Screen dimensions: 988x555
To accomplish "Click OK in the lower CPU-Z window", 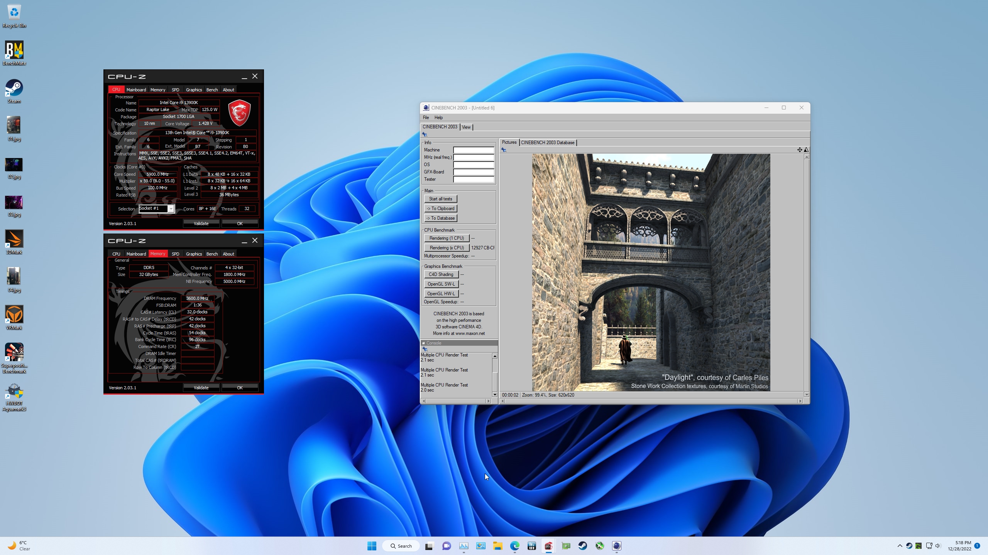I will point(240,388).
